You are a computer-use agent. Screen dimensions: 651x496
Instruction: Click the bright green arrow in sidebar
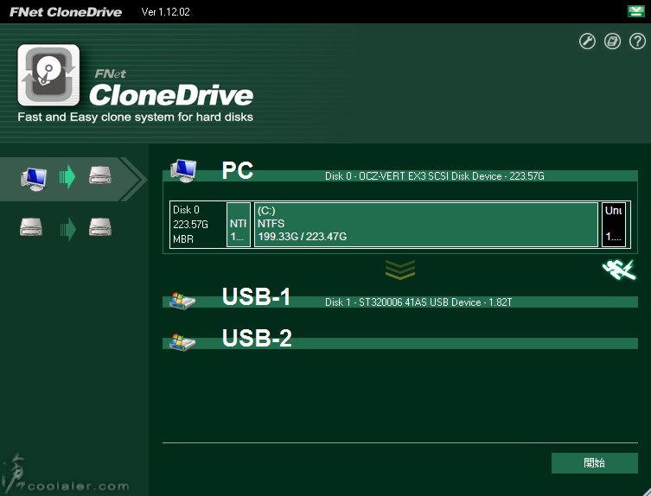click(67, 177)
